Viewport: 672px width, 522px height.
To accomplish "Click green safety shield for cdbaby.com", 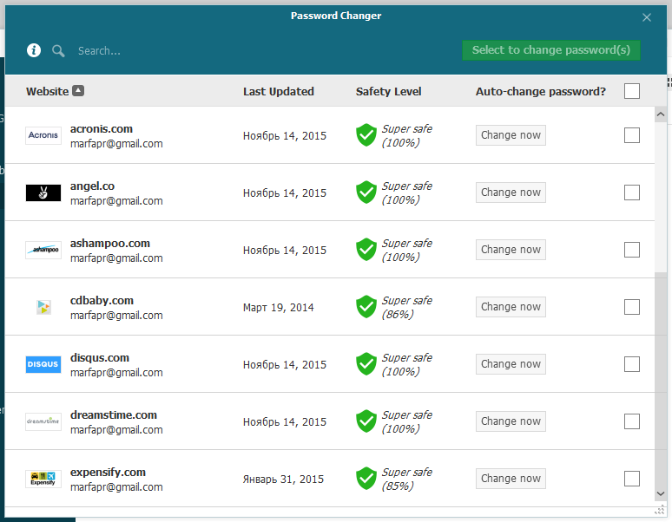I will pos(366,307).
